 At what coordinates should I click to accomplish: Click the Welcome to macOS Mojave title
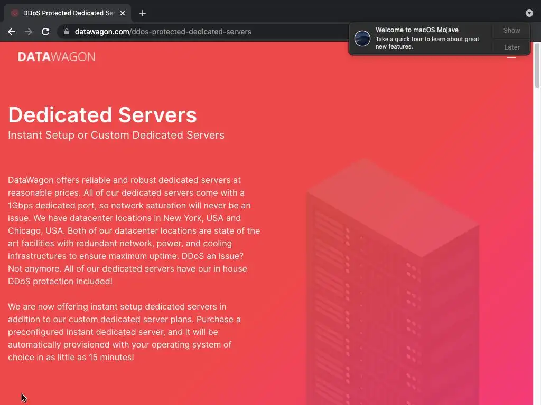(417, 30)
